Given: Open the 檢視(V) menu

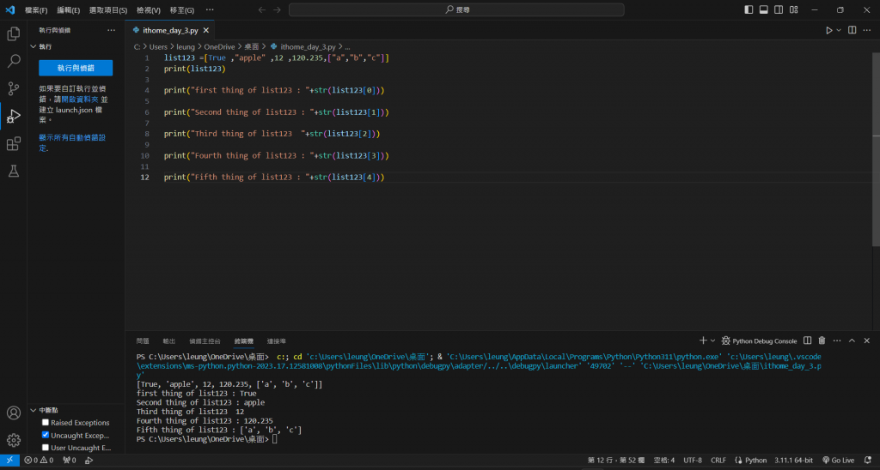Looking at the screenshot, I should click(x=148, y=10).
